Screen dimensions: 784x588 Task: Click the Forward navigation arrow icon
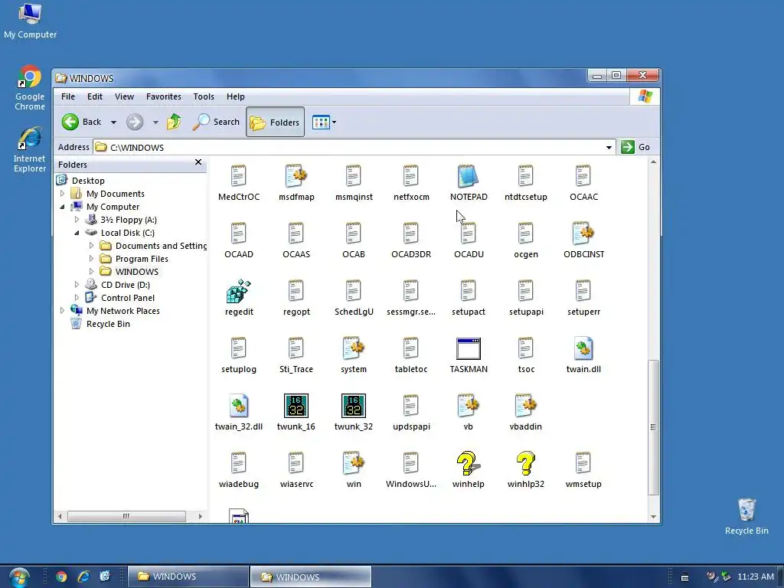click(x=135, y=122)
